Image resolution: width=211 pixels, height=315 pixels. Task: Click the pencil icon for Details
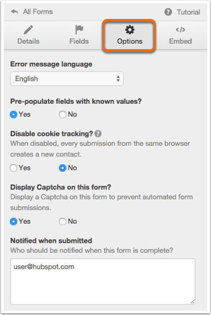coord(28,29)
